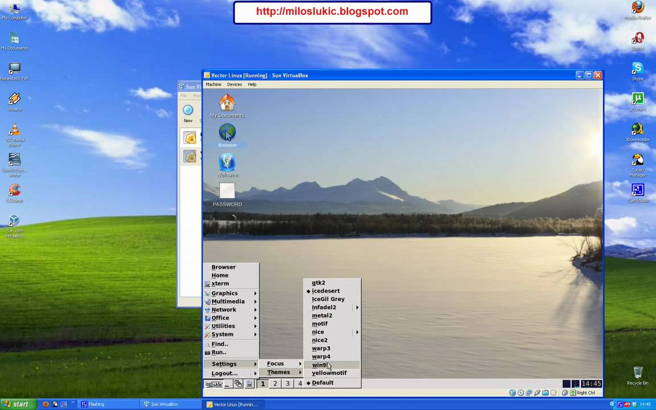
Task: Switch to workspace 2 in the guest taskbar
Action: pos(275,383)
